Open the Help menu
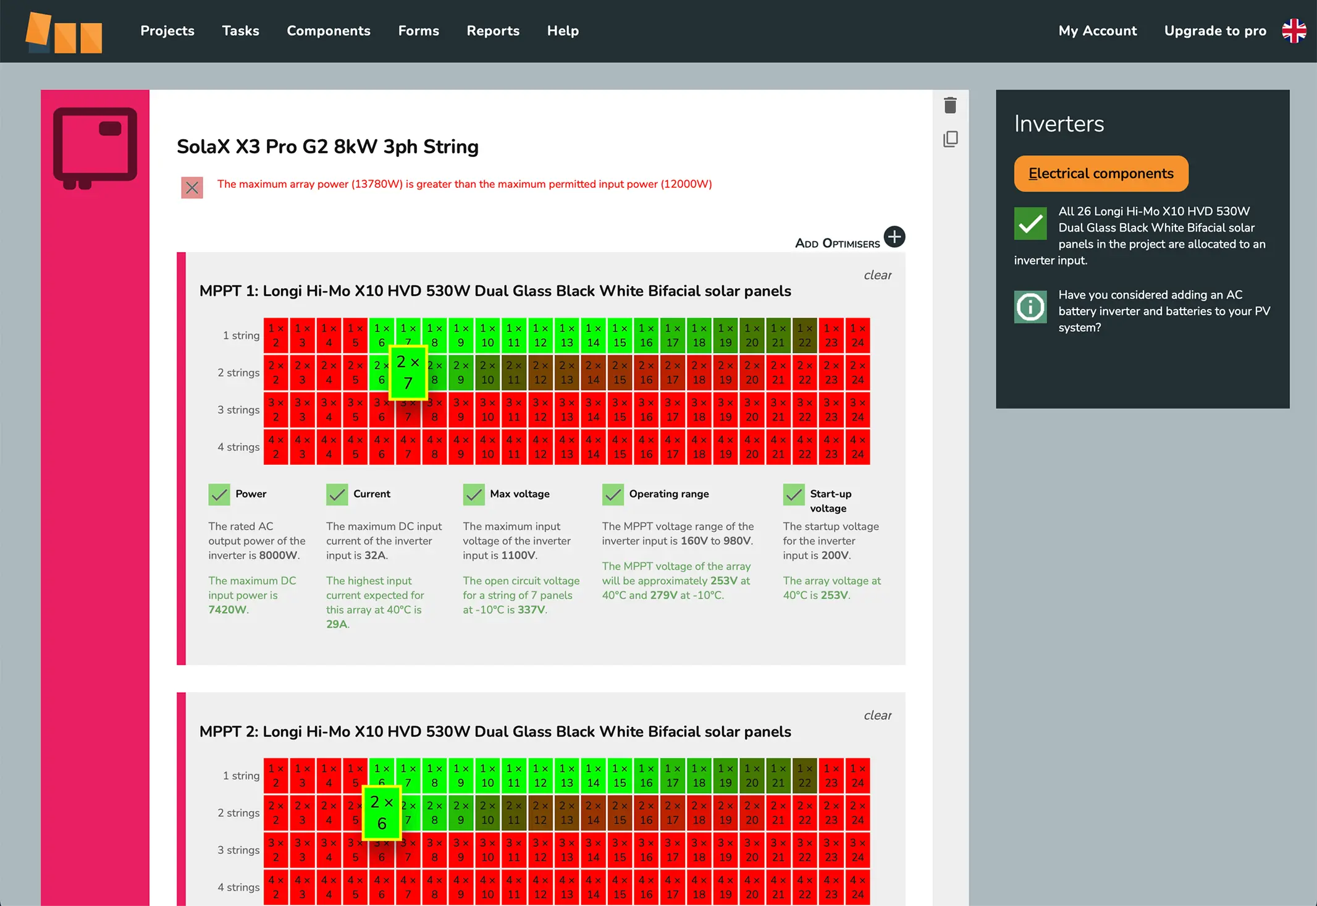 coord(563,31)
